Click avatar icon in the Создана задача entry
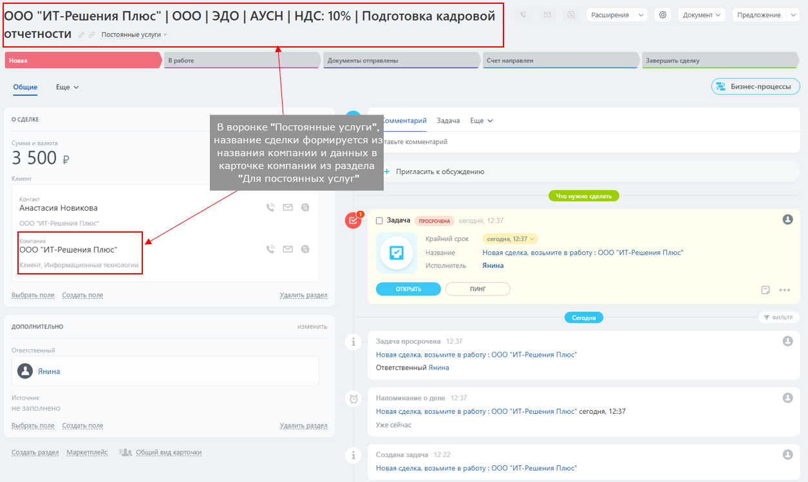The height and width of the screenshot is (482, 808). 787,454
